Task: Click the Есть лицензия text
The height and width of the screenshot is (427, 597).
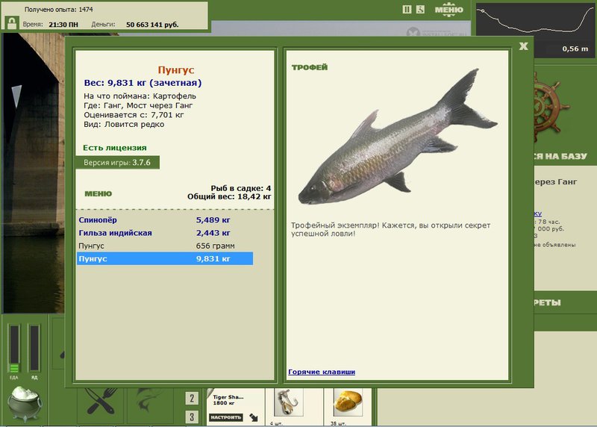Action: 115,148
